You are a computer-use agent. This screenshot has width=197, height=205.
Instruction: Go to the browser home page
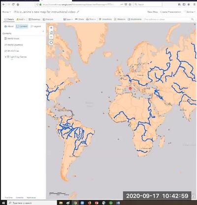point(18,4)
